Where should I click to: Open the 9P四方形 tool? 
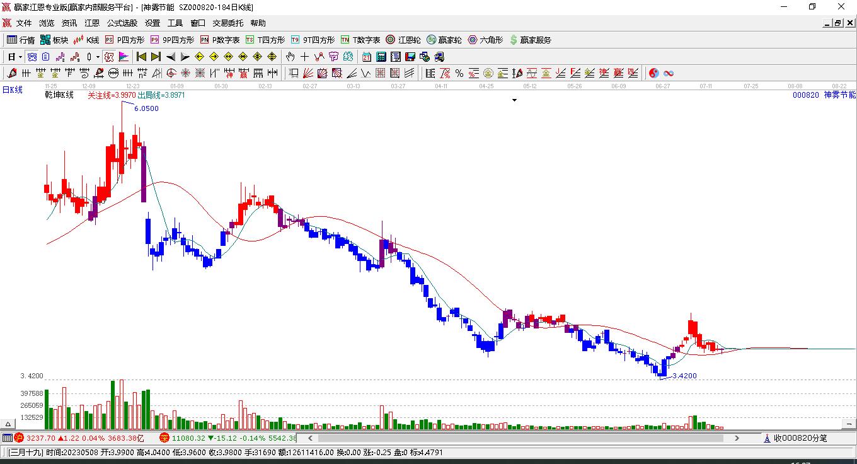tap(172, 40)
